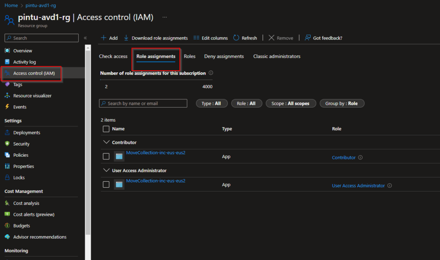This screenshot has width=440, height=260.
Task: Click the Properties icon
Action: click(7, 166)
